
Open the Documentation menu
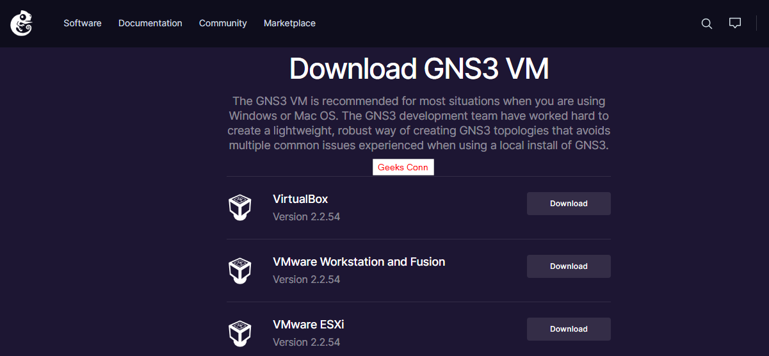click(150, 23)
